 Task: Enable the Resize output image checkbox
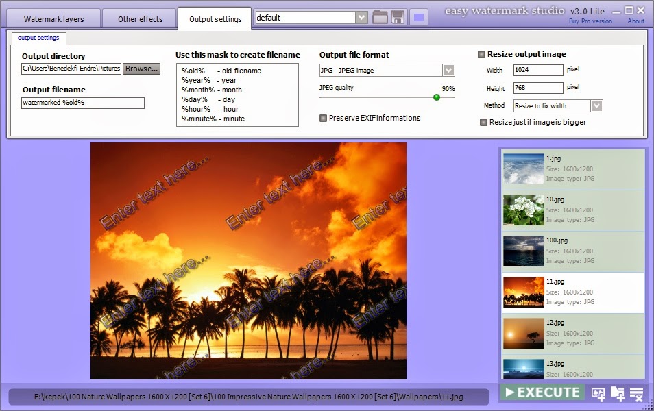[x=481, y=54]
